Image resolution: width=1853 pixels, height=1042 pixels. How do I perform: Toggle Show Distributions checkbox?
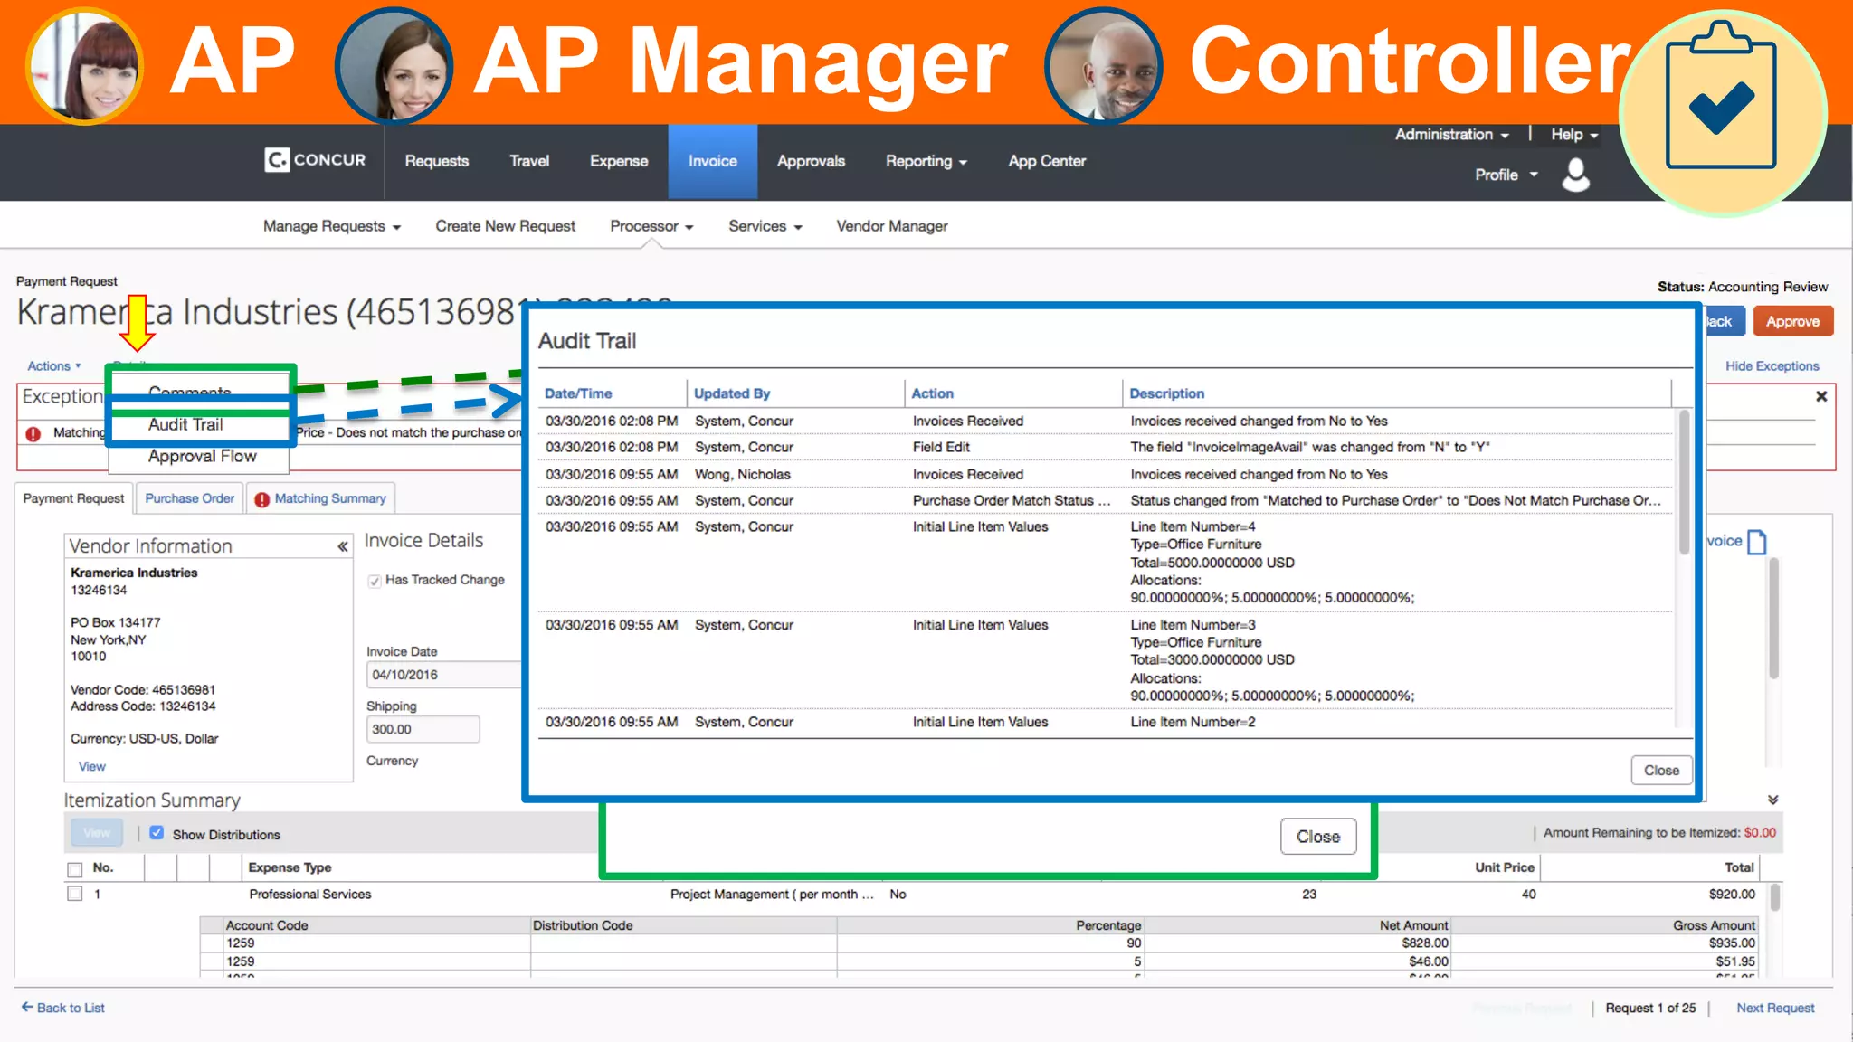pos(157,833)
